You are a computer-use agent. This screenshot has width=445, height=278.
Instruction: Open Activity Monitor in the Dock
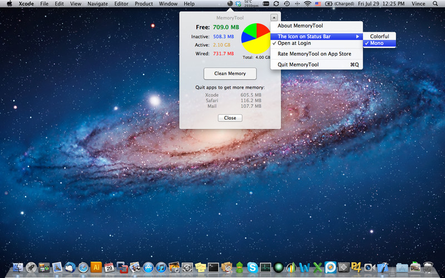(265, 267)
